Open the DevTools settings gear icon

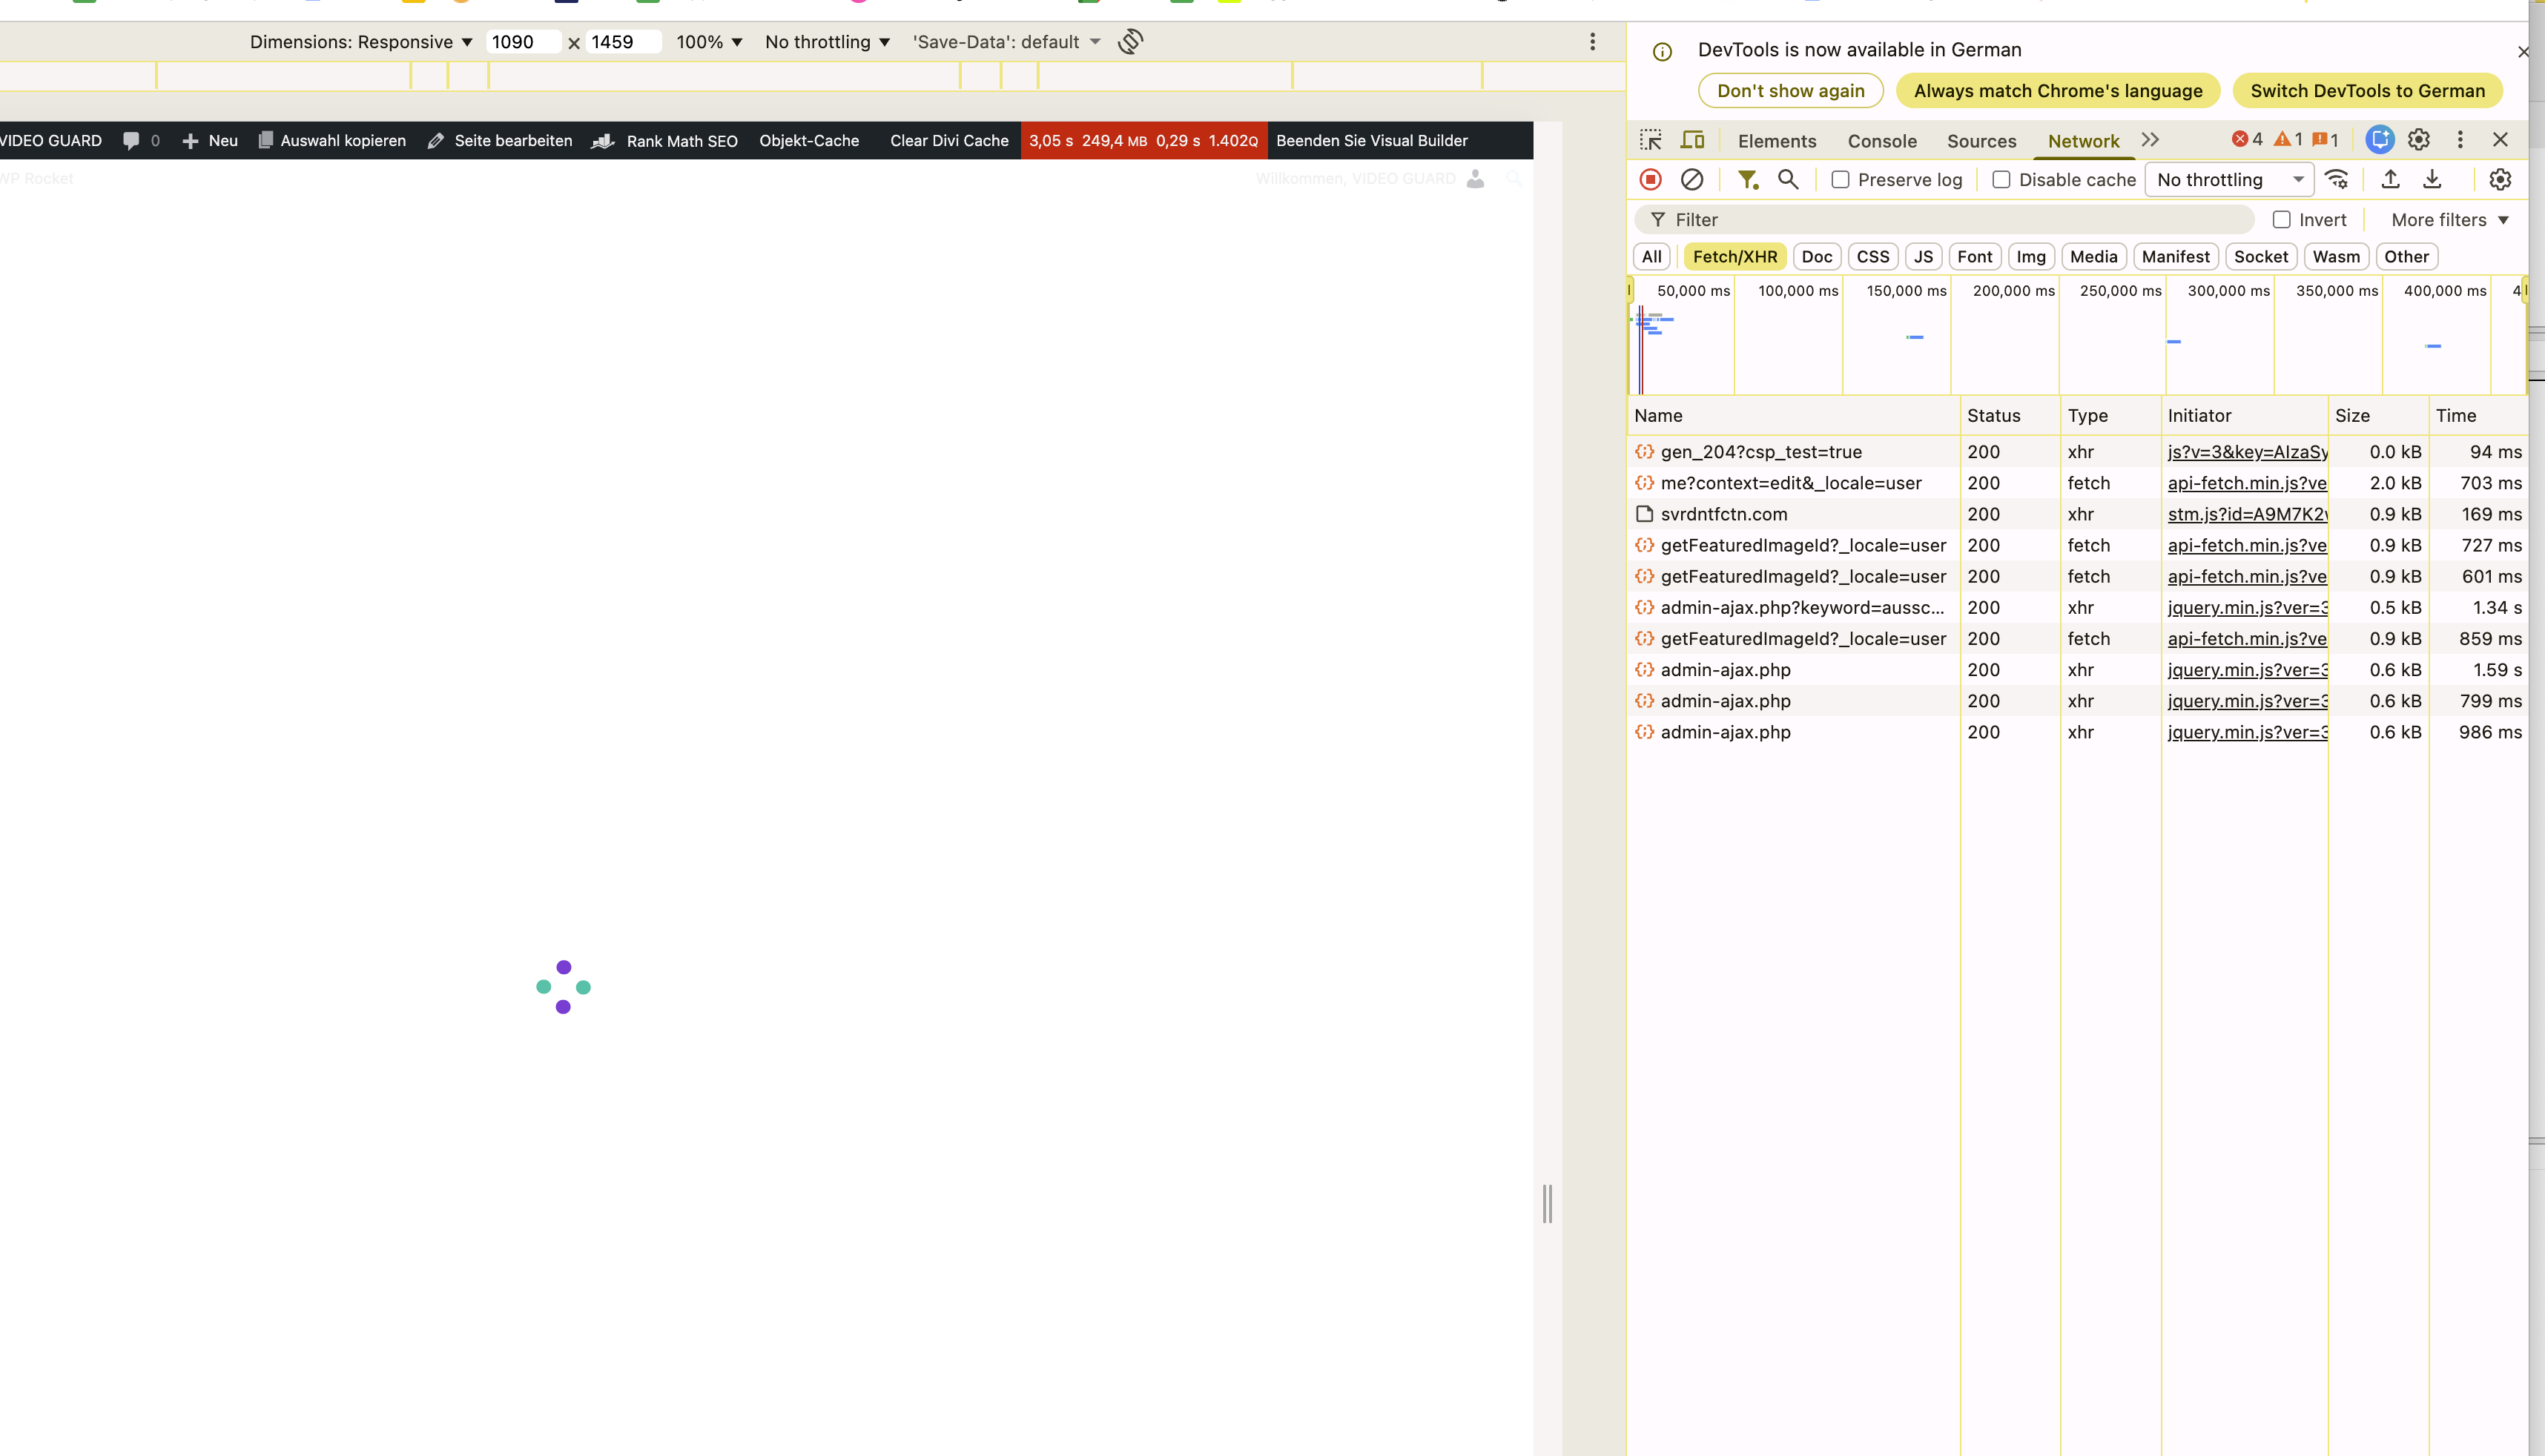tap(2419, 140)
